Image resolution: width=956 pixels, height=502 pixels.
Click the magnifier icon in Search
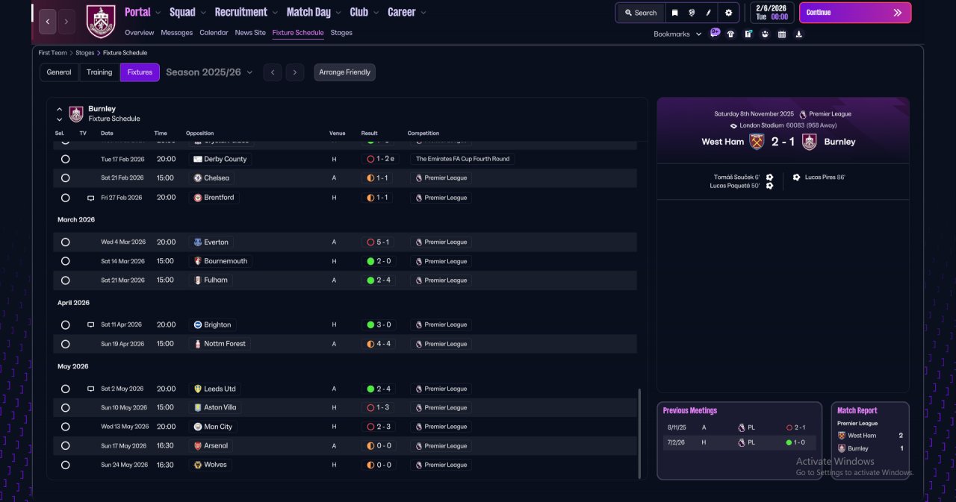(628, 13)
